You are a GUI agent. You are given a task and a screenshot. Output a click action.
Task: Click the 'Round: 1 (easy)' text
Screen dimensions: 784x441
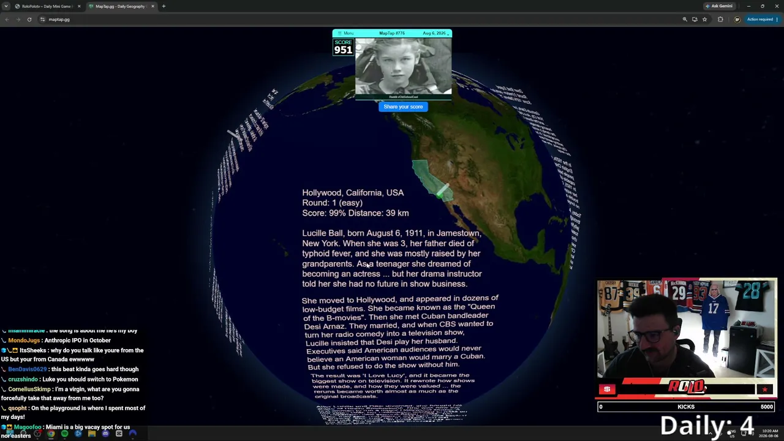[x=332, y=203]
